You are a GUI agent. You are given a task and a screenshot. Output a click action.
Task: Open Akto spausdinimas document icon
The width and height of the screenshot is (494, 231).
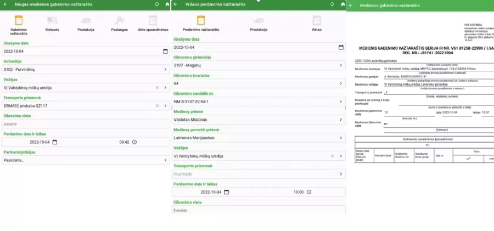point(153,21)
